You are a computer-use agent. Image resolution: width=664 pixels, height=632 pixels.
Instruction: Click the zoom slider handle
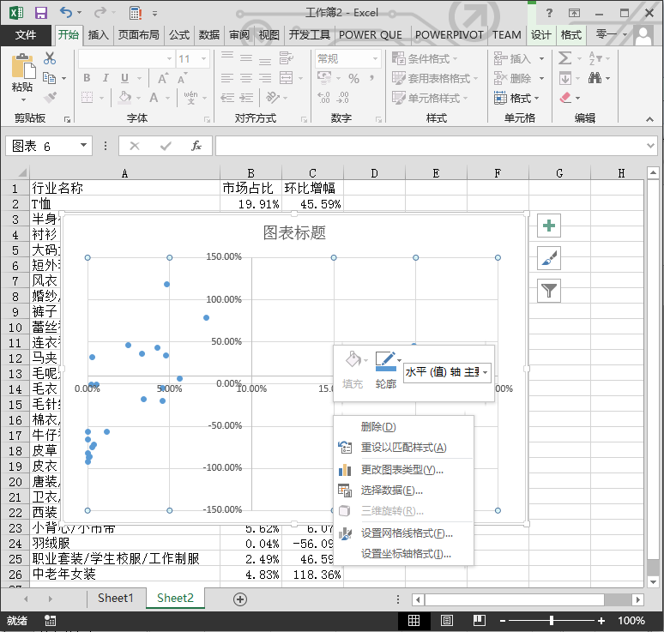pyautogui.click(x=551, y=621)
